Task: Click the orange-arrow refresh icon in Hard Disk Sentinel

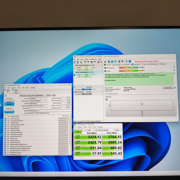Action: 78,62
